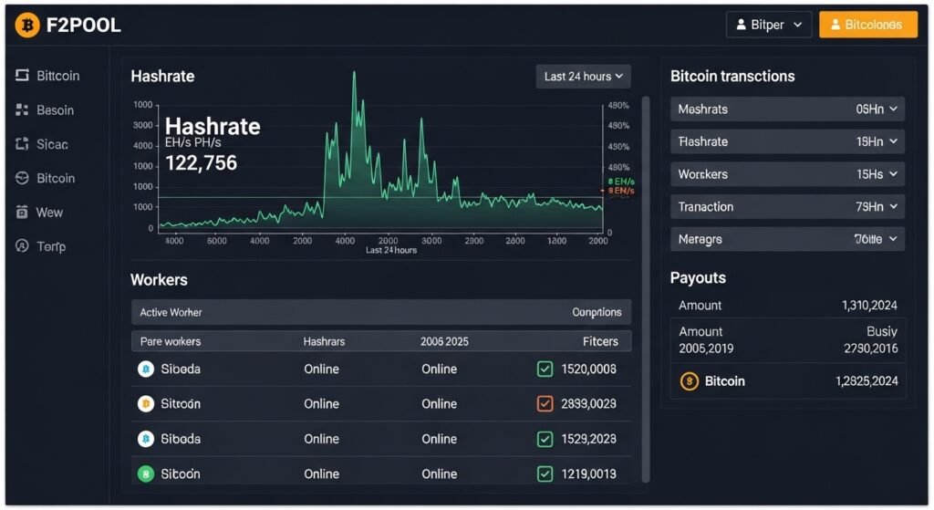Viewport: 934px width, 510px height.
Task: Click the Bitcoin coin icon in Payouts
Action: pos(690,381)
